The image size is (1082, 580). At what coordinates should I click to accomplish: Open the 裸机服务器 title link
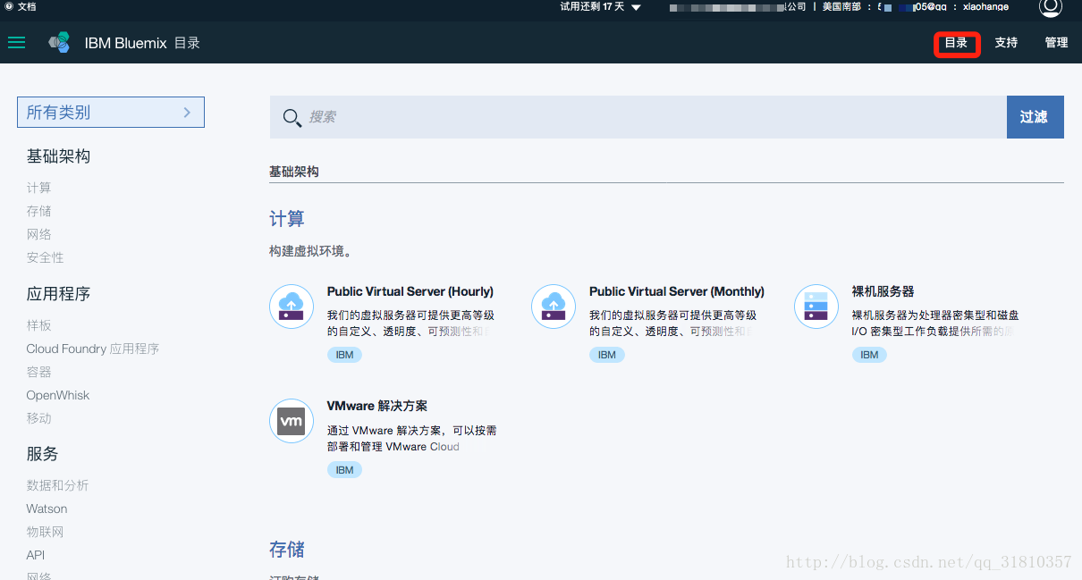(883, 291)
